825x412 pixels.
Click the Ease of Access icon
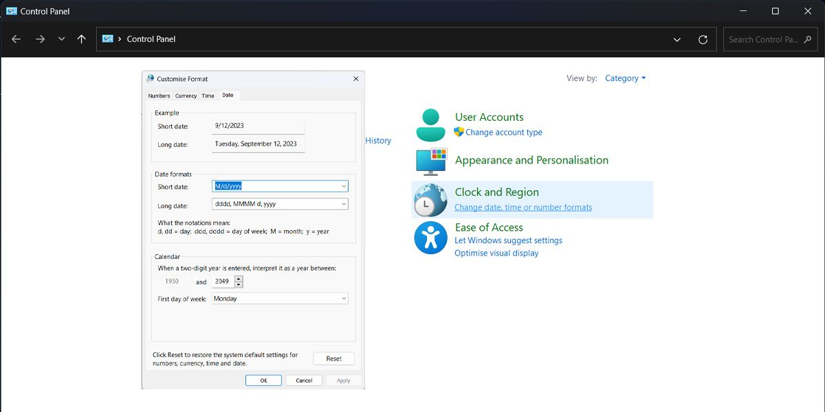(431, 238)
